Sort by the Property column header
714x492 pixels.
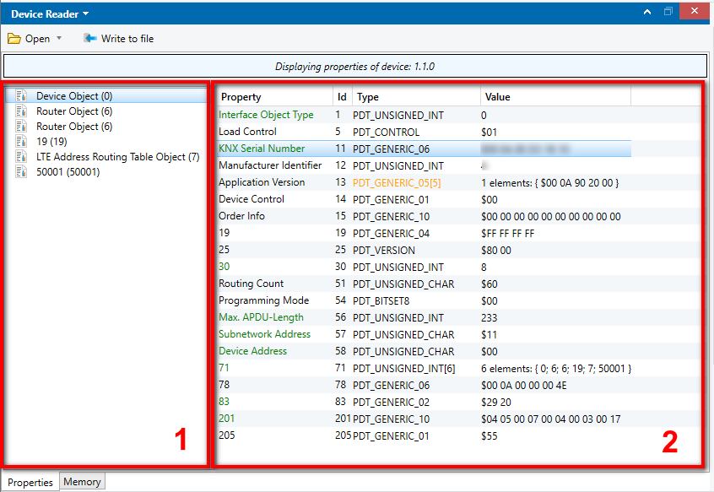(275, 97)
